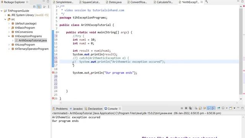
Task: Click the Open Console icon
Action: point(230,108)
